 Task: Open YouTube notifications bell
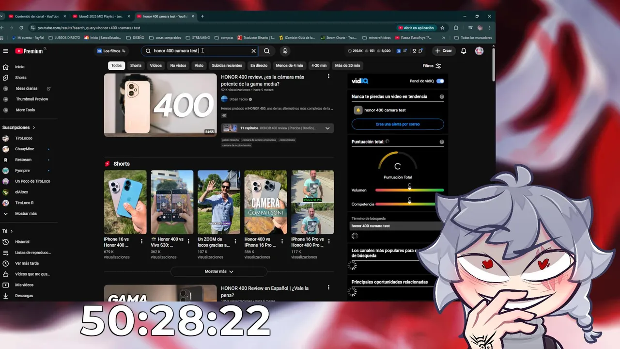point(464,51)
